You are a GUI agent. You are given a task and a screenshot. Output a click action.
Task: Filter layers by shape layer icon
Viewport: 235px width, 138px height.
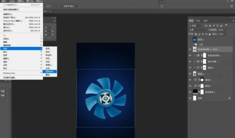218,26
